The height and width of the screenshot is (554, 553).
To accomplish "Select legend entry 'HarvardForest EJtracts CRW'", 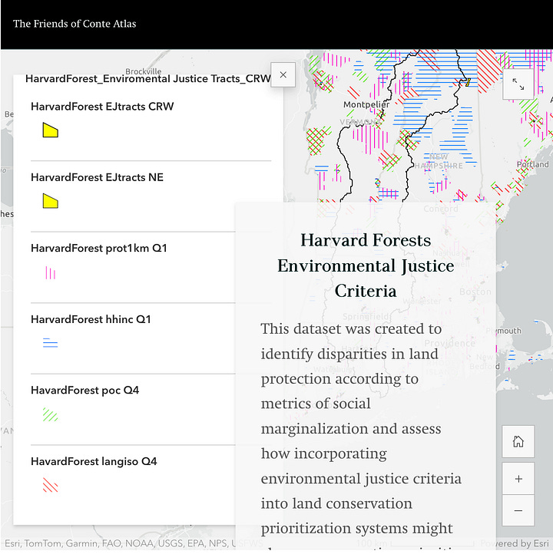I will tap(102, 107).
